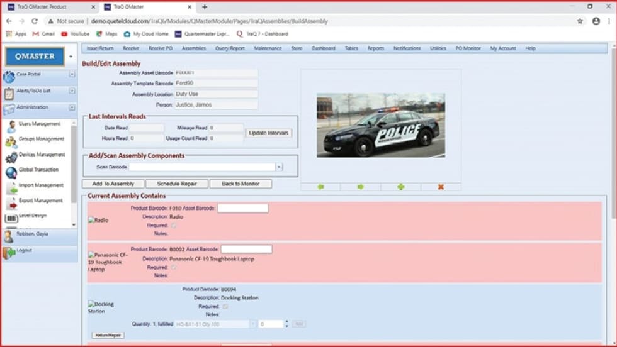Click the red X icon to delete image
This screenshot has height=347, width=617.
pos(441,187)
